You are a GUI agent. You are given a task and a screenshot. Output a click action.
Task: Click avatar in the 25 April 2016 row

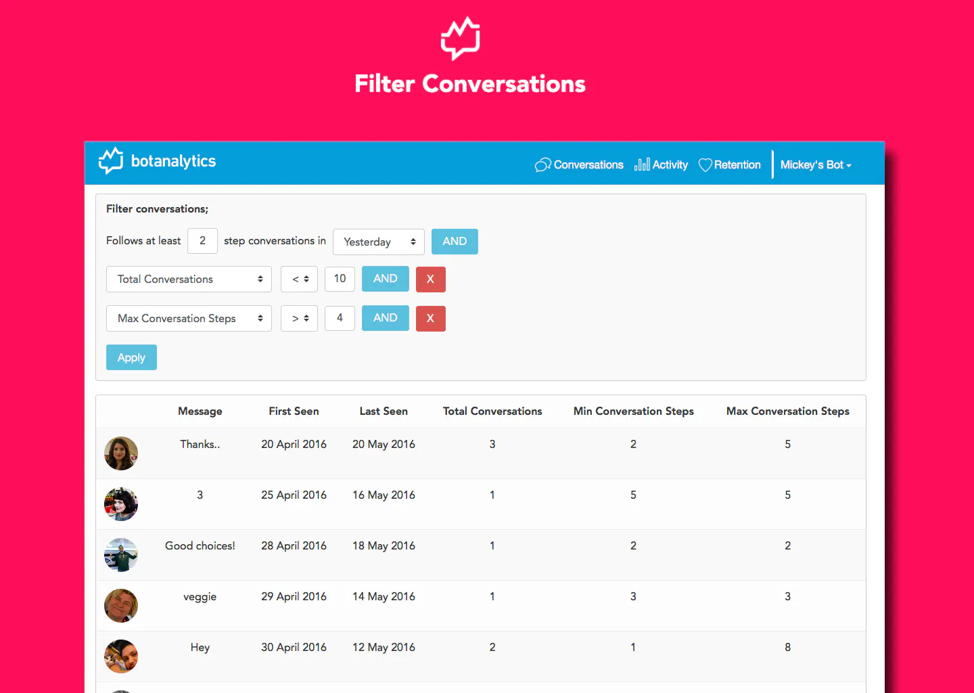(x=121, y=504)
